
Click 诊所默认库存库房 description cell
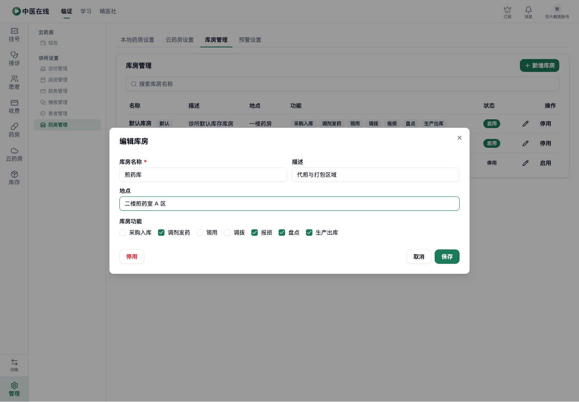tap(211, 124)
